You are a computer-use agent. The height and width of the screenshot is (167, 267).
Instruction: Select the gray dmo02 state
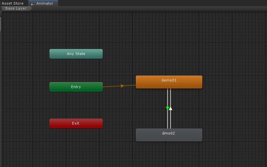[169, 135]
